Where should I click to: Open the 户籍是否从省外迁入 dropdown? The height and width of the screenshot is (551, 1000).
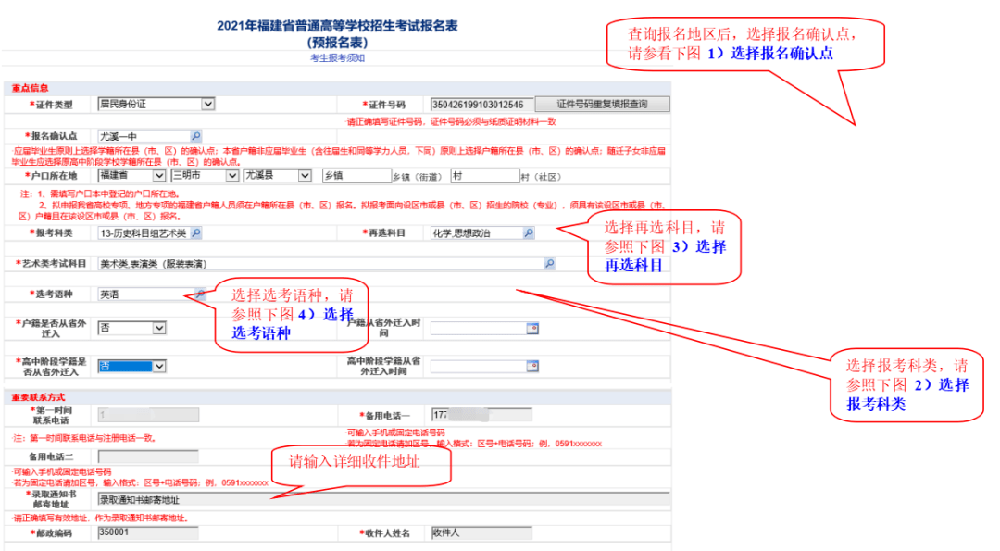(x=159, y=327)
